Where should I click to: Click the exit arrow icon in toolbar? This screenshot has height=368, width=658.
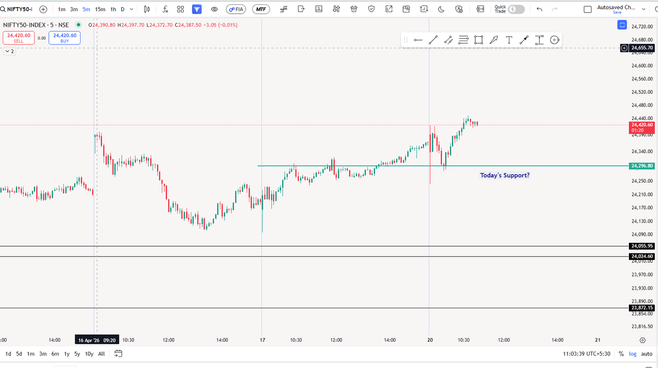301,9
